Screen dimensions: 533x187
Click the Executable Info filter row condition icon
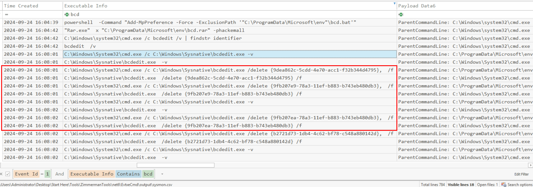coord(67,14)
